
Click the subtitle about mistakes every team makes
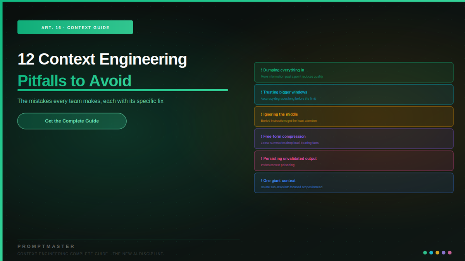point(90,101)
